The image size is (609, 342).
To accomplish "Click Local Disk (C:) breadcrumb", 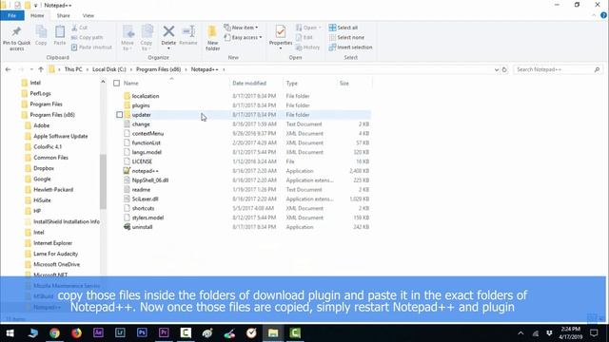I will point(109,69).
